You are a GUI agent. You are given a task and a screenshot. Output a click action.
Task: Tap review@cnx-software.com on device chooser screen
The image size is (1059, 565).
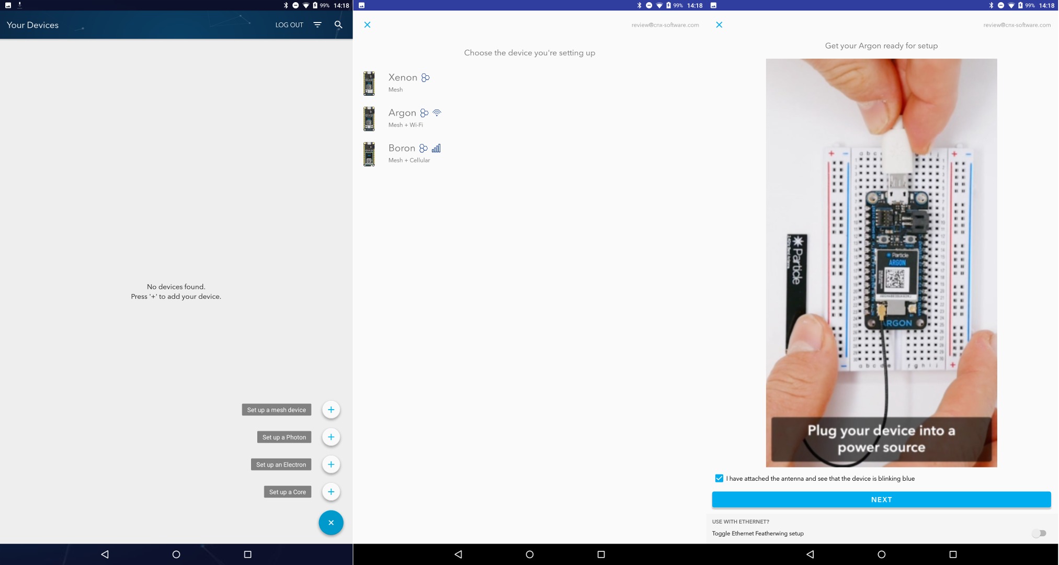(x=665, y=25)
